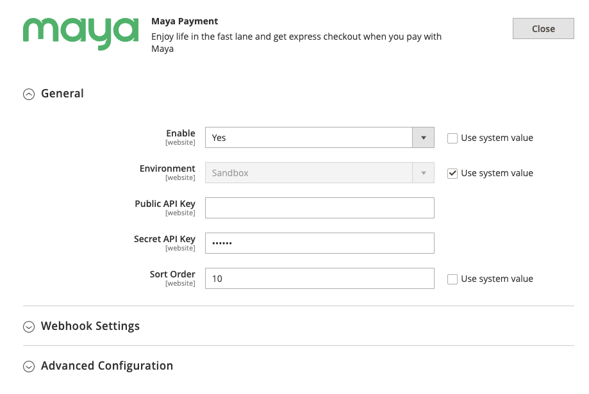Viewport: 589px width, 394px height.
Task: Click the Maya logo
Action: [81, 33]
